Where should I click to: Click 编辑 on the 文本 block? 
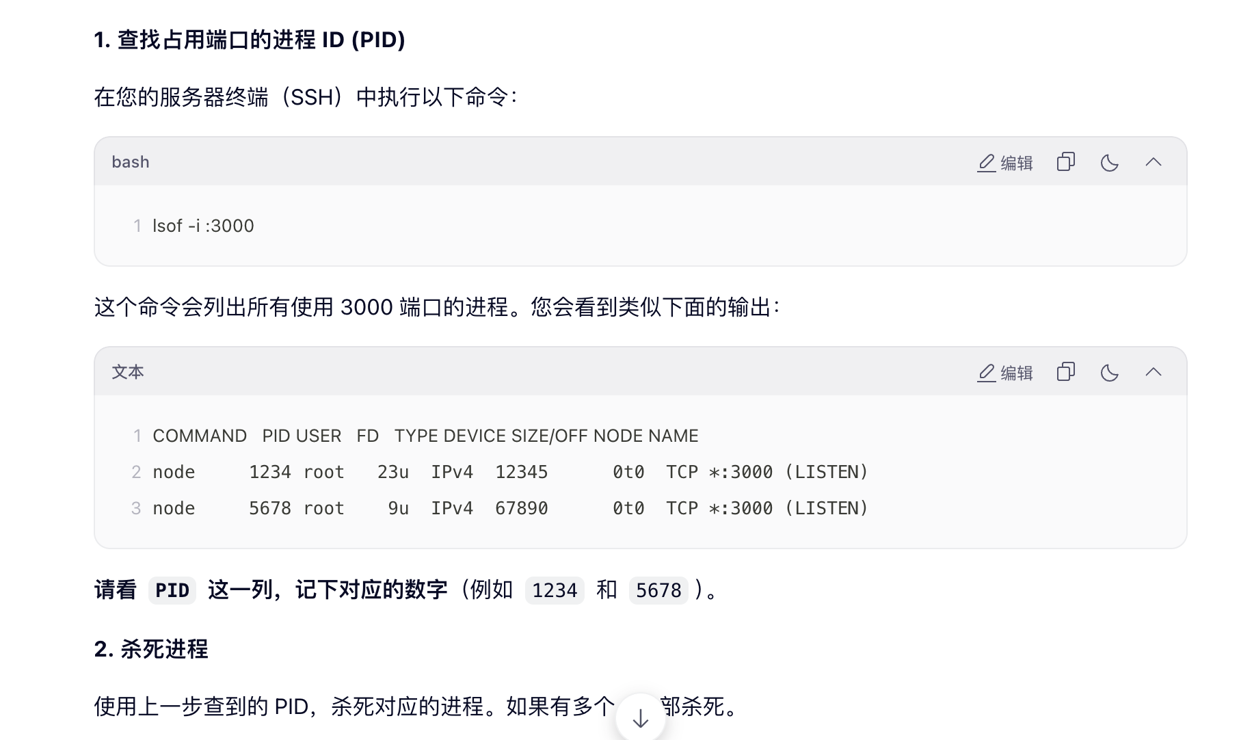tap(1004, 373)
